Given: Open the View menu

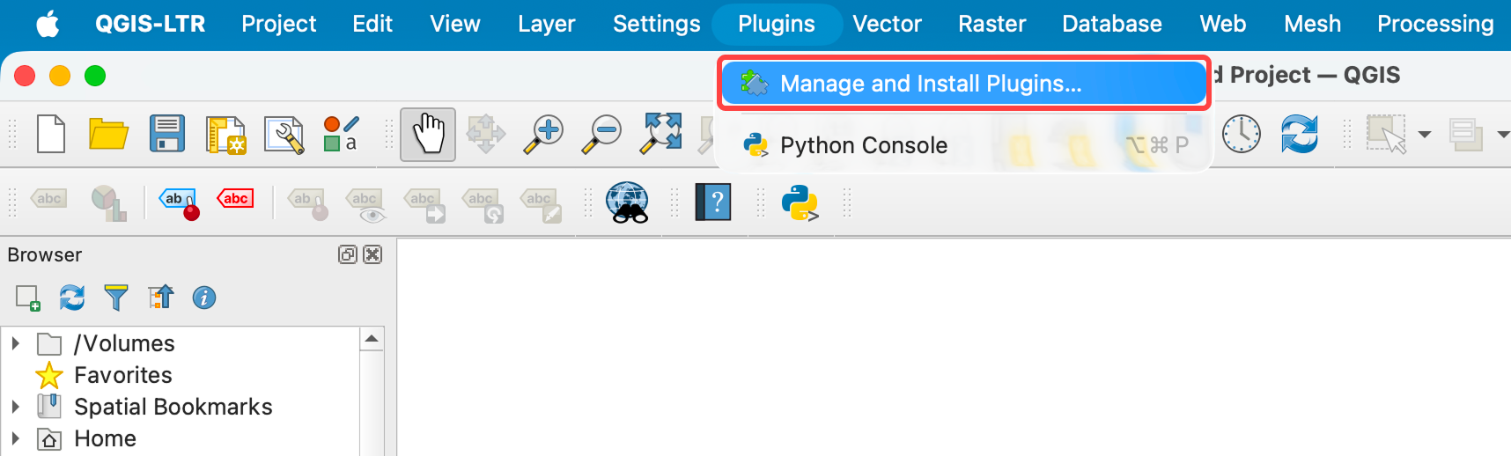Looking at the screenshot, I should (x=455, y=24).
